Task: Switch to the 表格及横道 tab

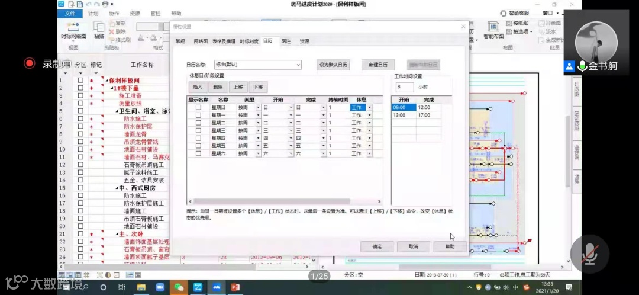Action: click(x=224, y=41)
